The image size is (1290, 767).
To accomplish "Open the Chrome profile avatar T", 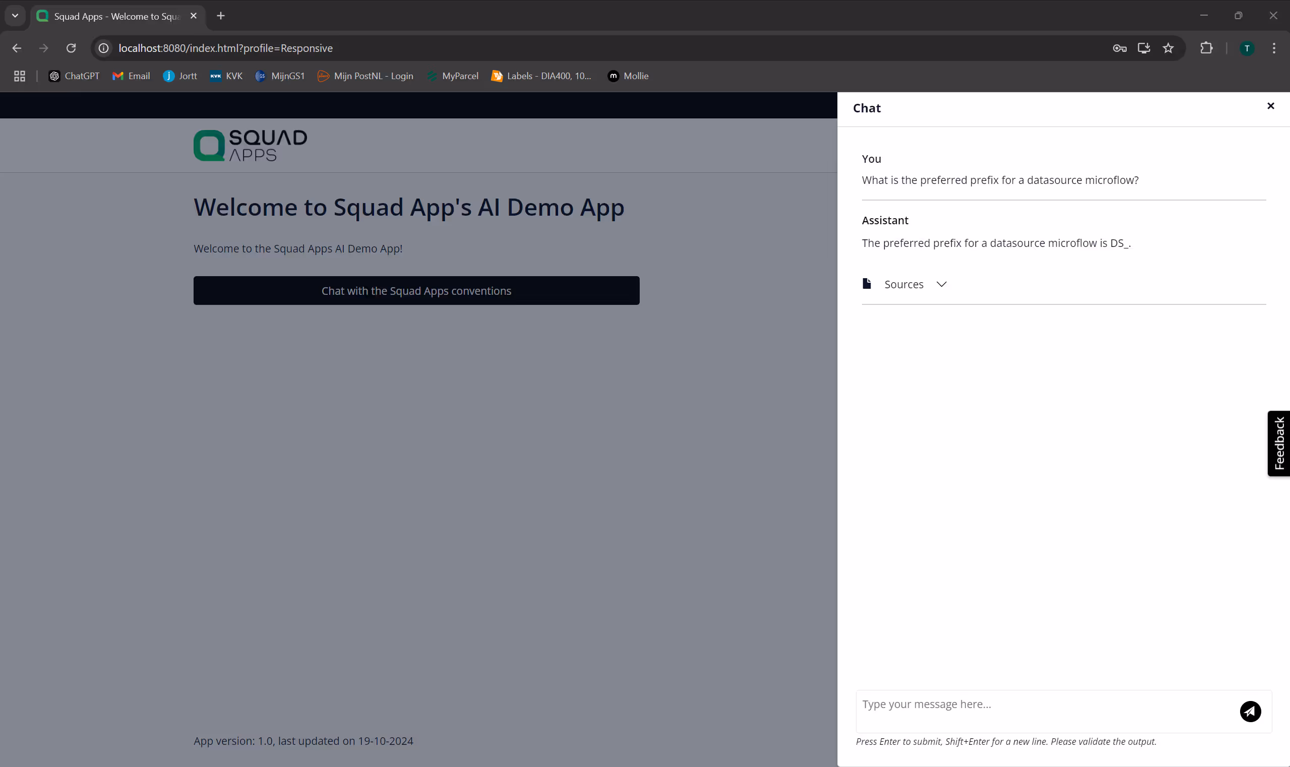I will point(1247,48).
